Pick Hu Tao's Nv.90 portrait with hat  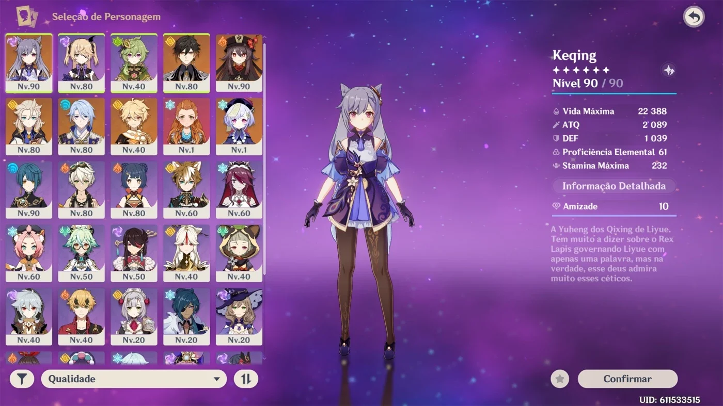point(239,63)
